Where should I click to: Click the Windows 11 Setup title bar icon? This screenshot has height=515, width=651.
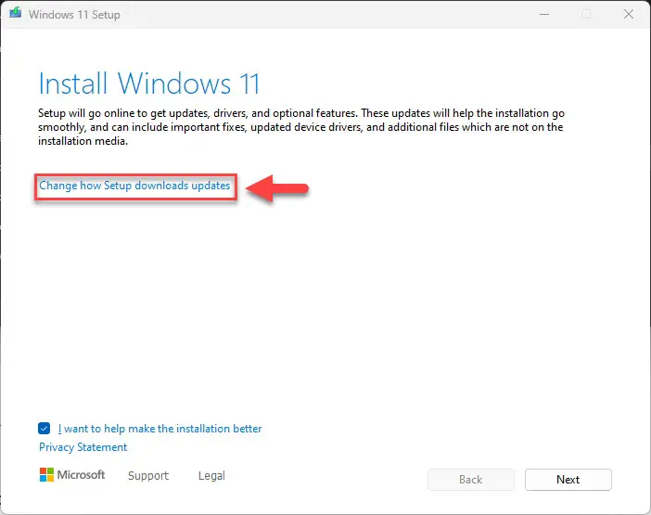[x=16, y=13]
